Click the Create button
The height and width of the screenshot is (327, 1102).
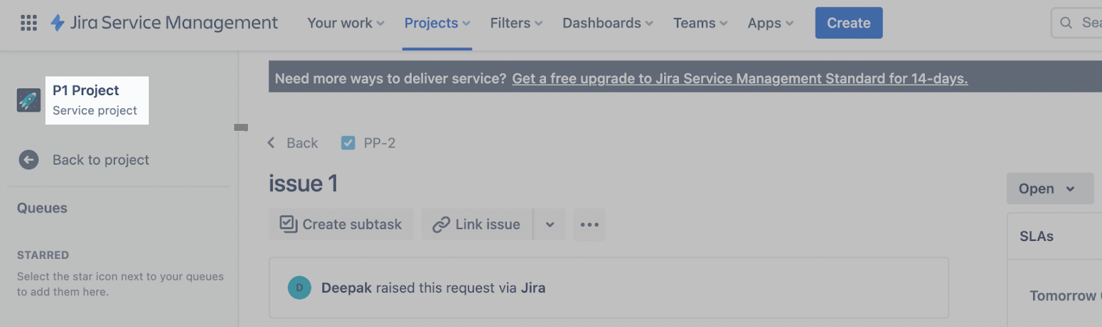click(849, 23)
